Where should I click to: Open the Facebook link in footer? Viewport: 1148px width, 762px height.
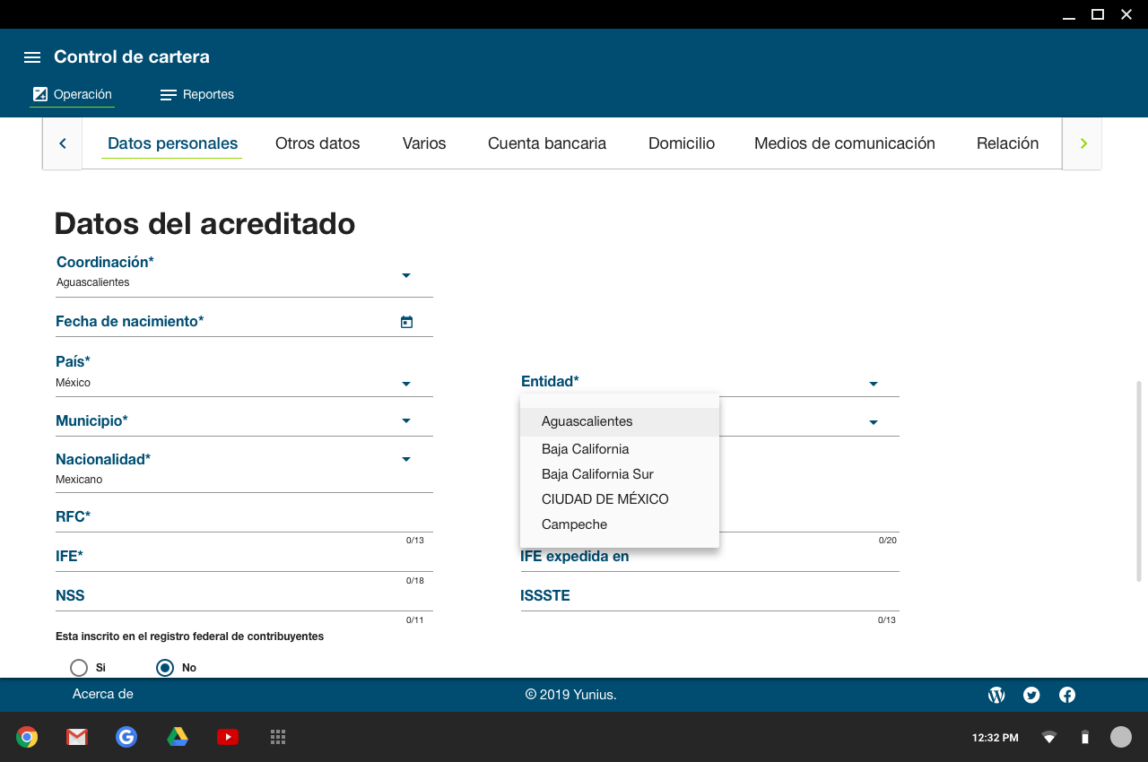pos(1067,695)
